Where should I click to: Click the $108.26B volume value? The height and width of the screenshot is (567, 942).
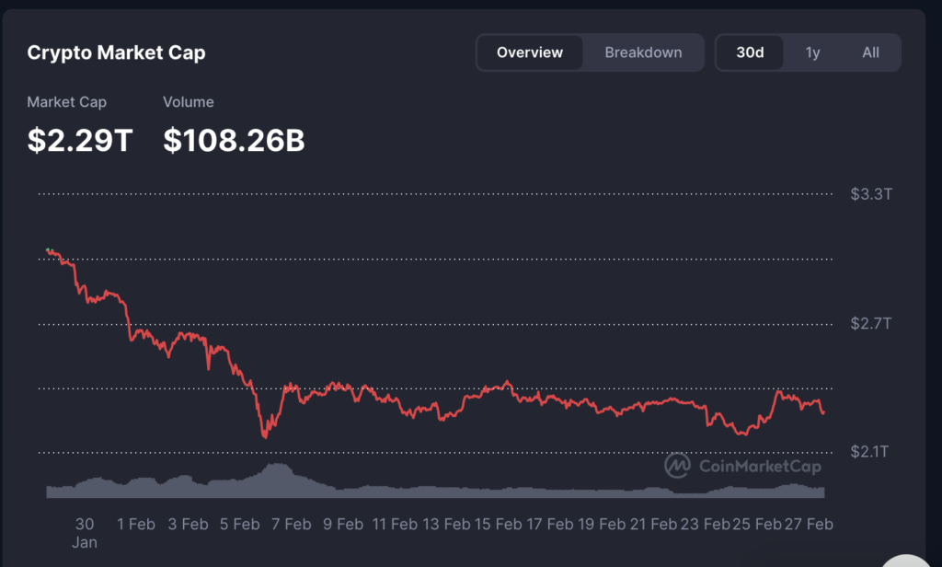coord(234,140)
